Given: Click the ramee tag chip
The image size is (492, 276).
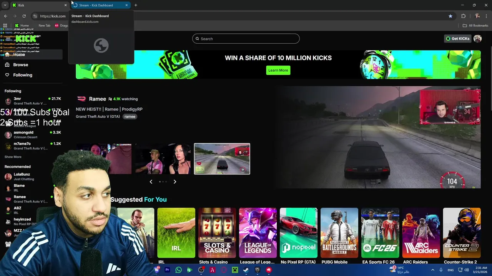Looking at the screenshot, I should [x=130, y=117].
